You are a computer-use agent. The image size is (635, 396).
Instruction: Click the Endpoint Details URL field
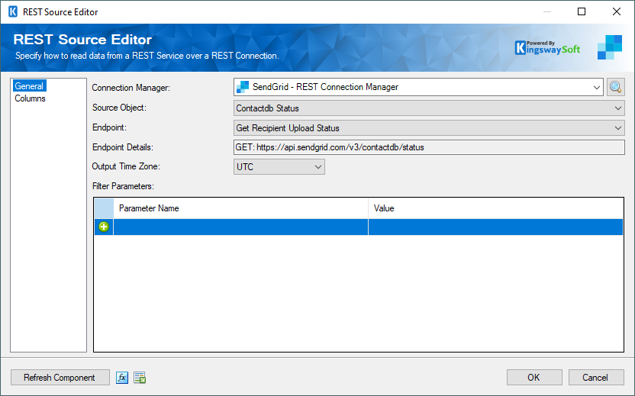tap(429, 147)
